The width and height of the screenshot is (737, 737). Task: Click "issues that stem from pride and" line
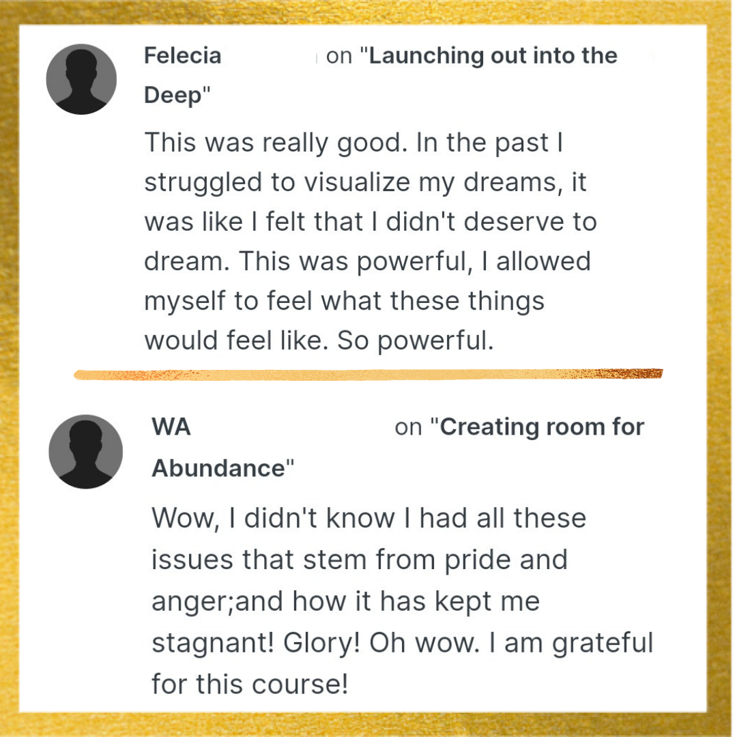click(x=360, y=560)
